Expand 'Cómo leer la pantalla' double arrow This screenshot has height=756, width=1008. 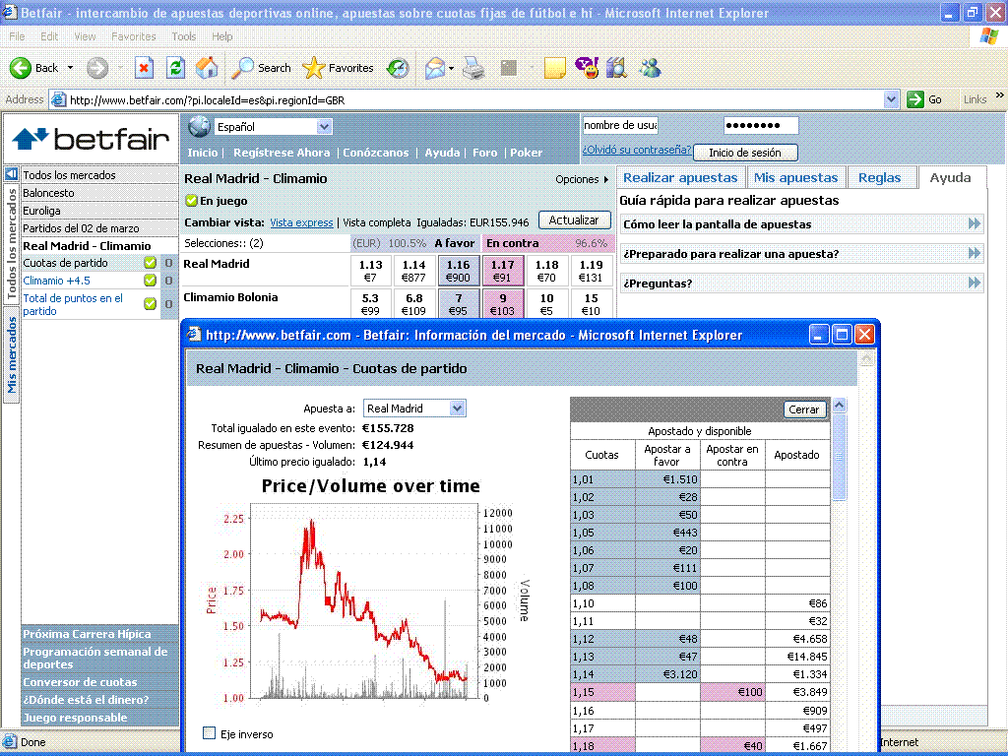pyautogui.click(x=975, y=223)
